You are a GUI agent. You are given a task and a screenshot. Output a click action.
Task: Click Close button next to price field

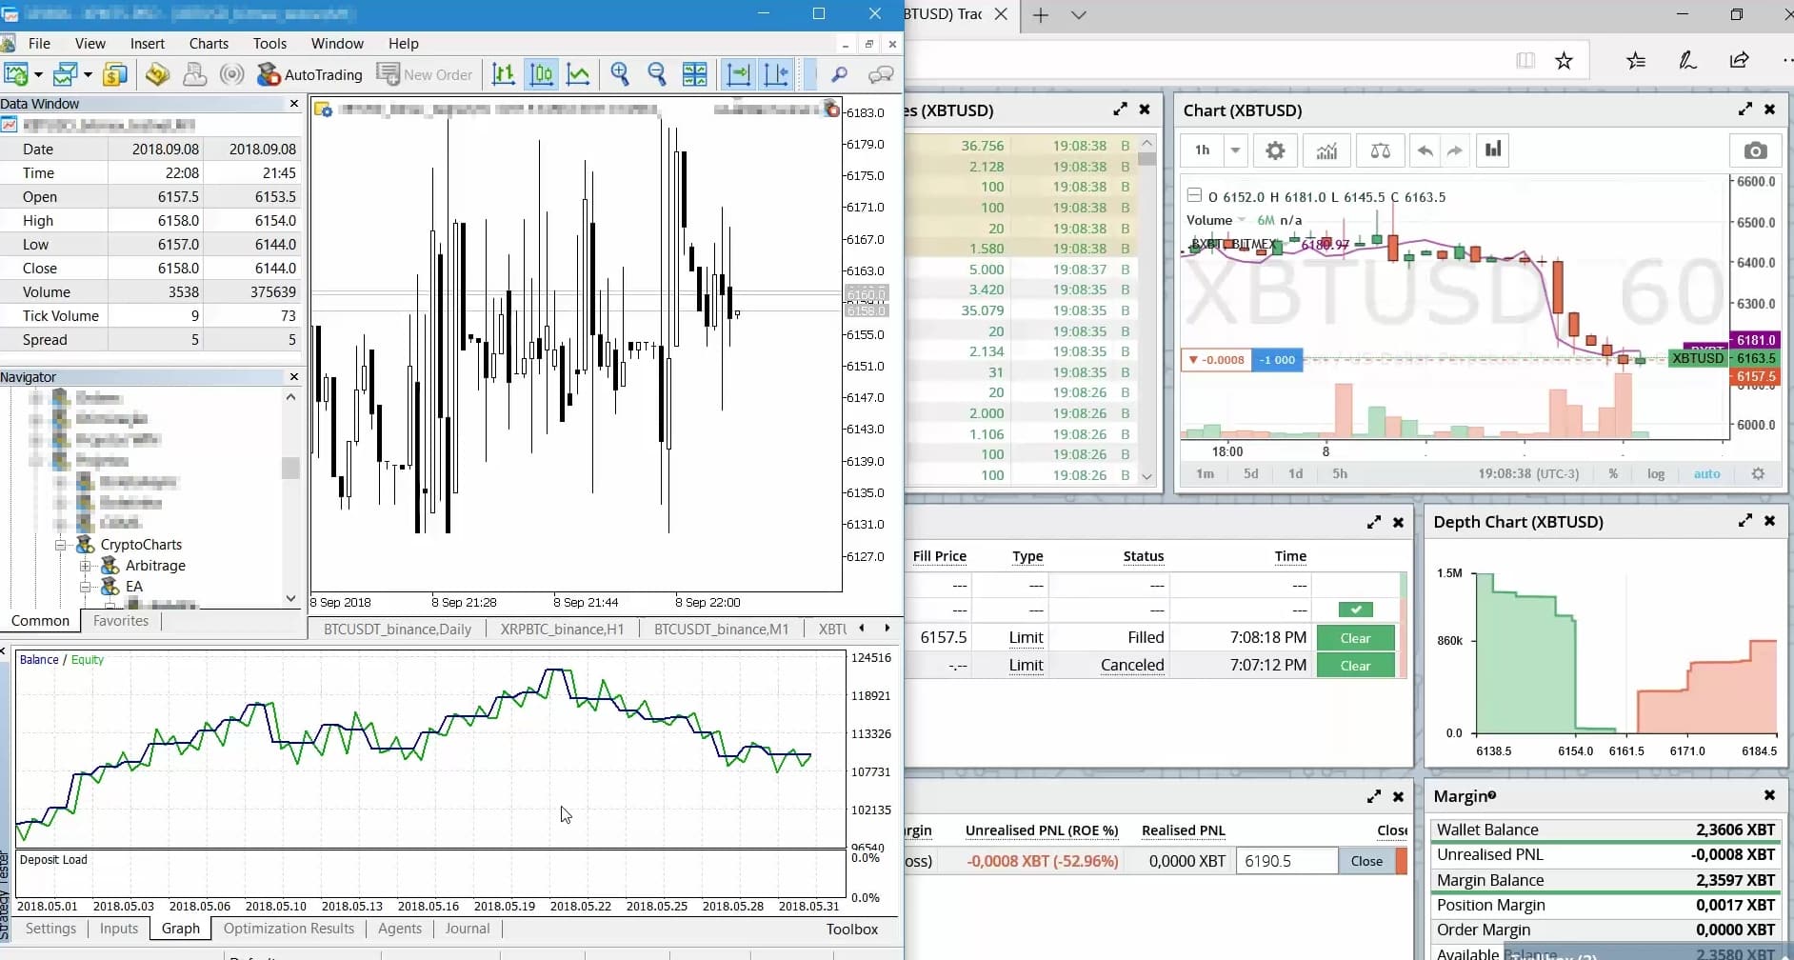point(1366,861)
